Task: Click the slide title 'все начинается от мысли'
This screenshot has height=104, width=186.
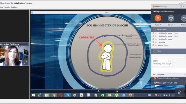Action: (x=107, y=25)
